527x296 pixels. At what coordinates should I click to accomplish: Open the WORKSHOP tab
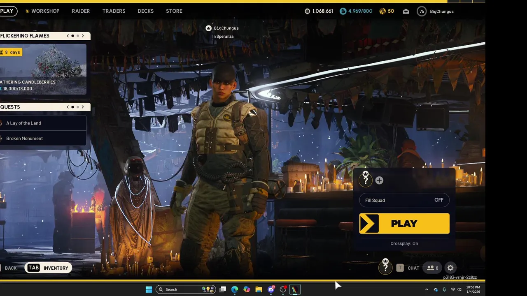45,11
